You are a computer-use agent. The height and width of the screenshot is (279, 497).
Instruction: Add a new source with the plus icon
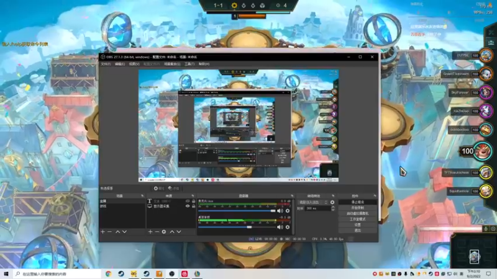click(x=150, y=232)
